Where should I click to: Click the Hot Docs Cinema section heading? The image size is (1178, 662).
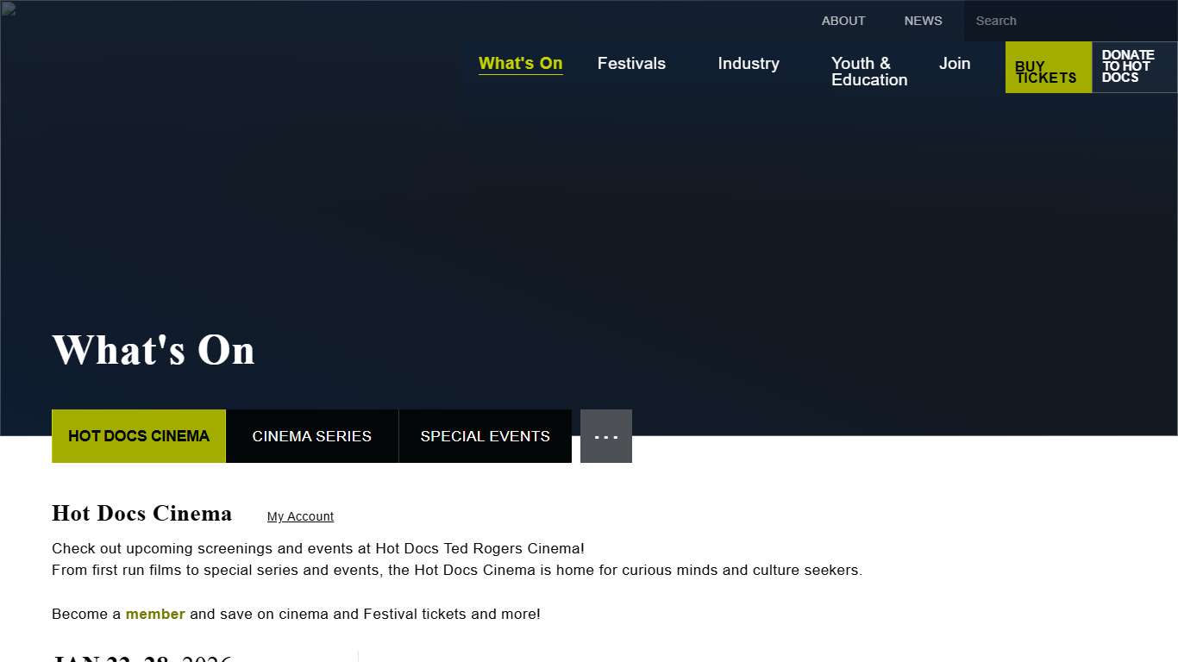click(141, 514)
